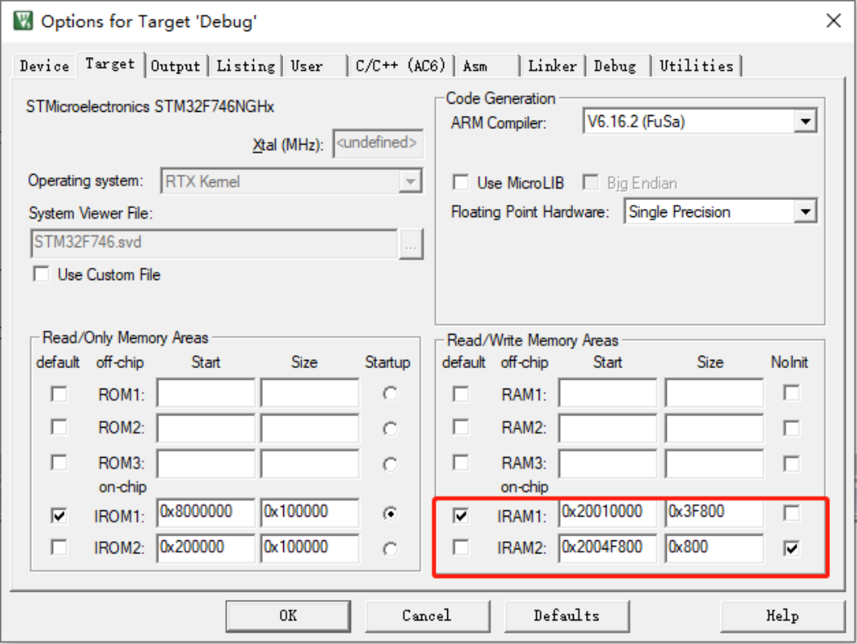
Task: Click the IROM1 Size input field
Action: 309,513
